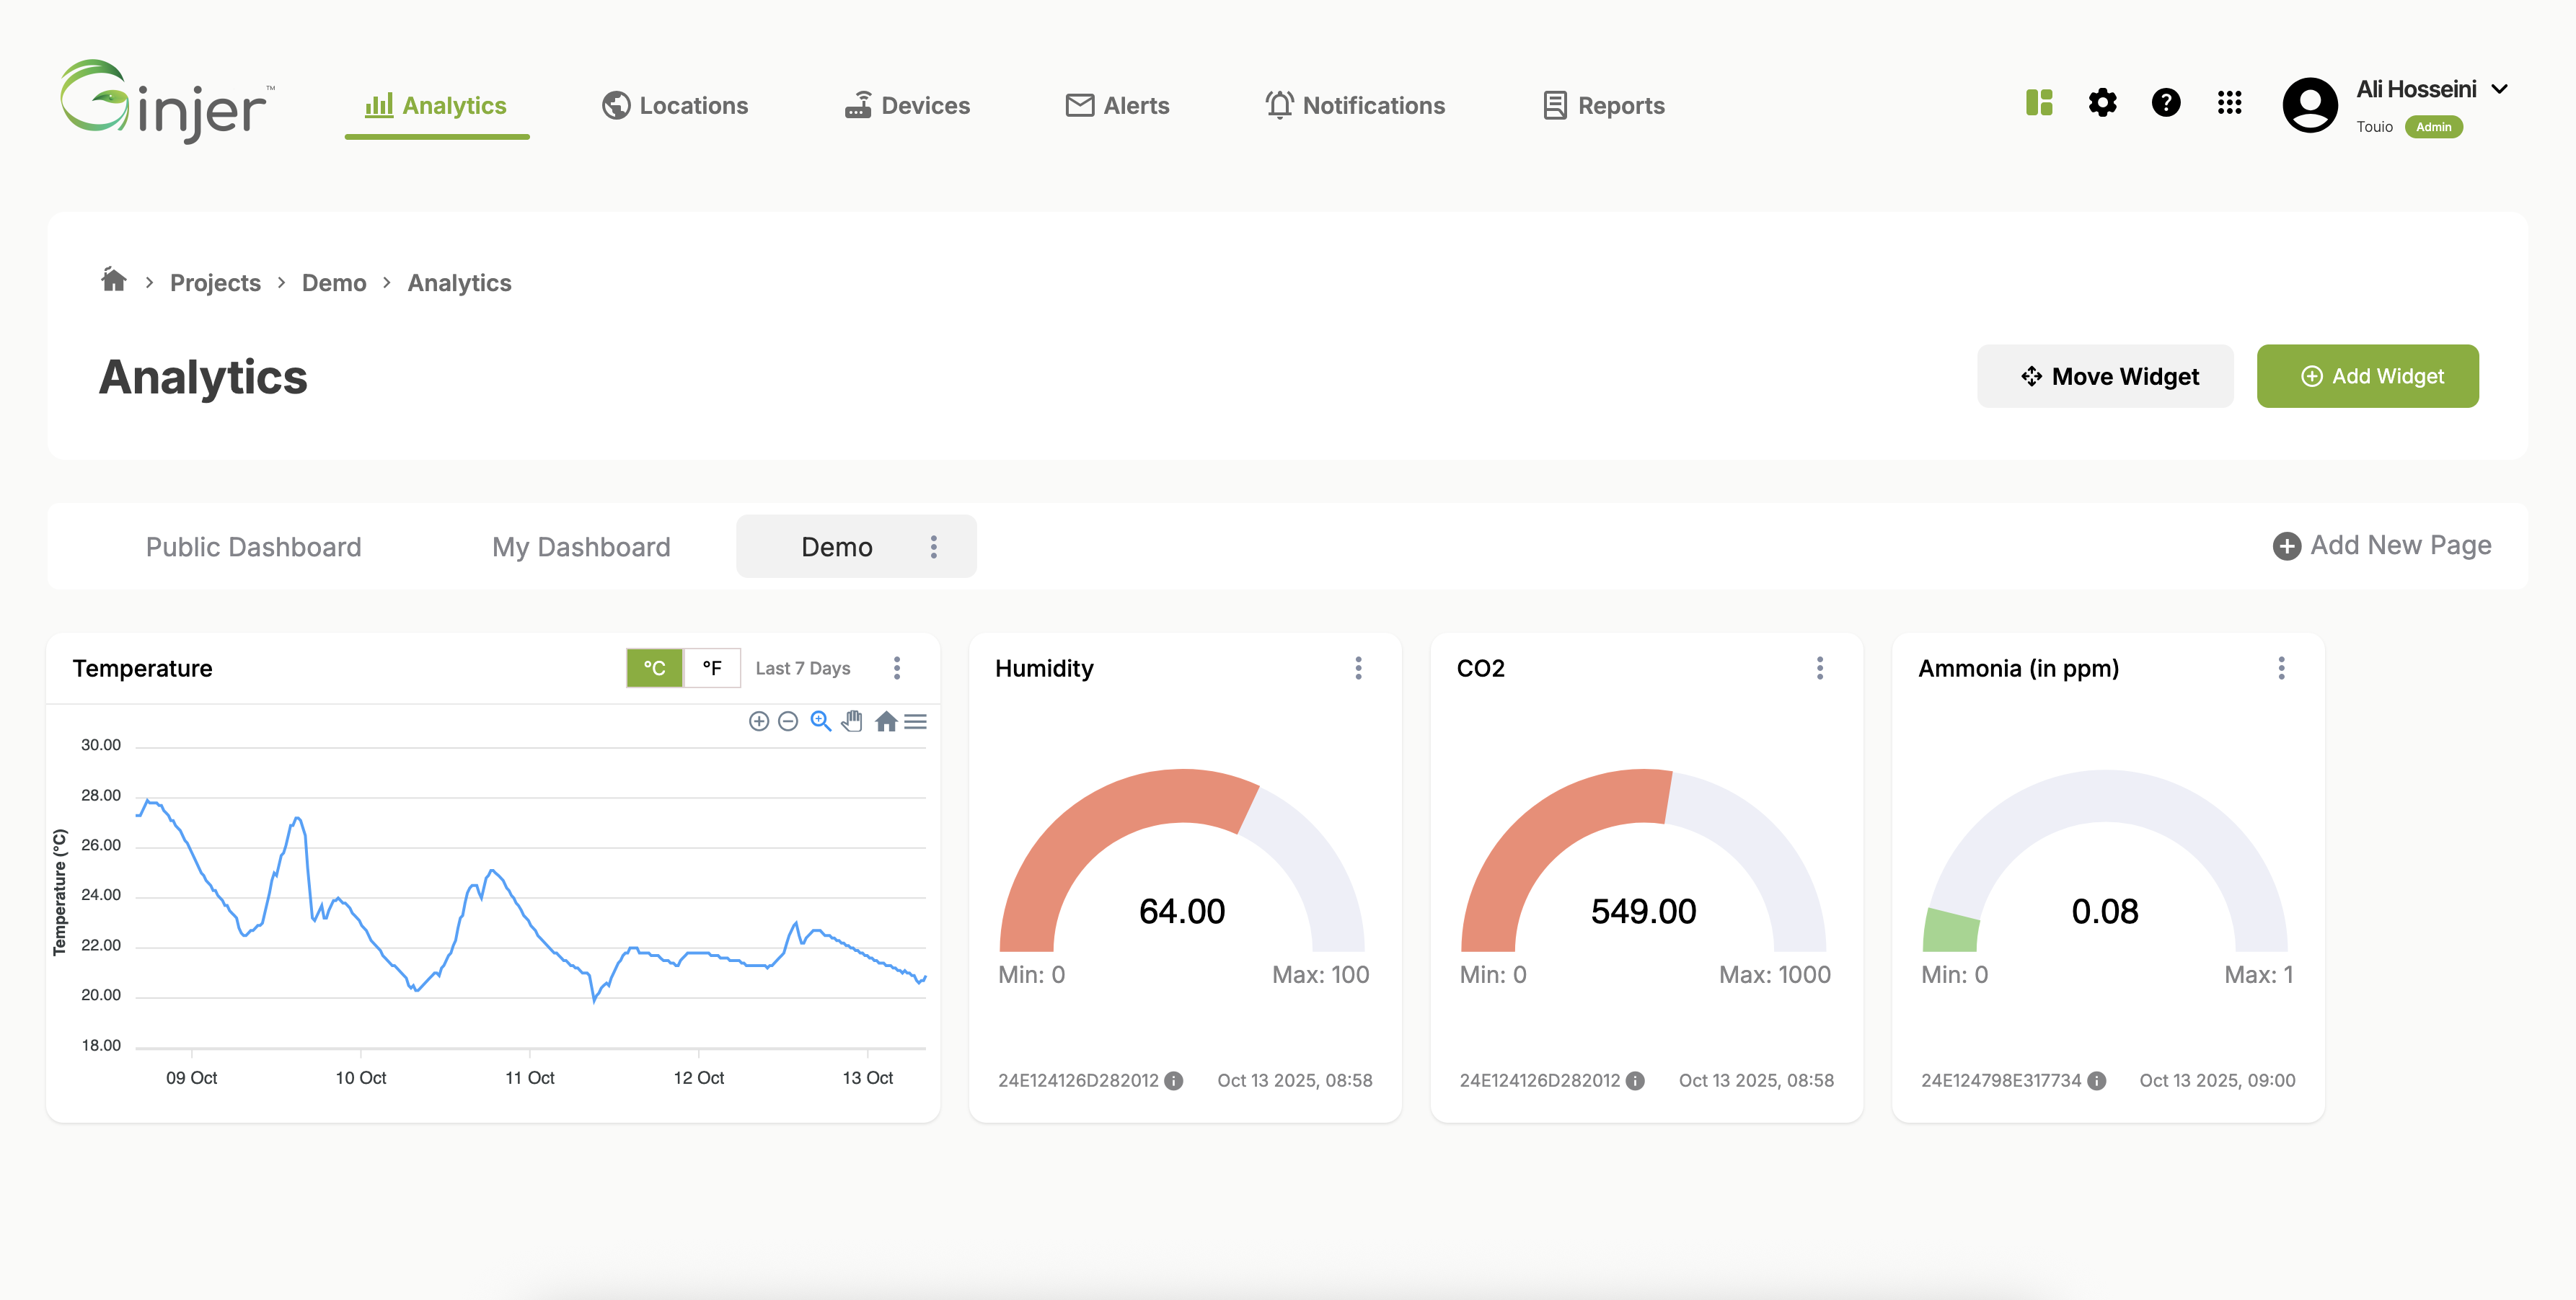This screenshot has width=2576, height=1300.
Task: Open the Devices section icon
Action: (x=859, y=104)
